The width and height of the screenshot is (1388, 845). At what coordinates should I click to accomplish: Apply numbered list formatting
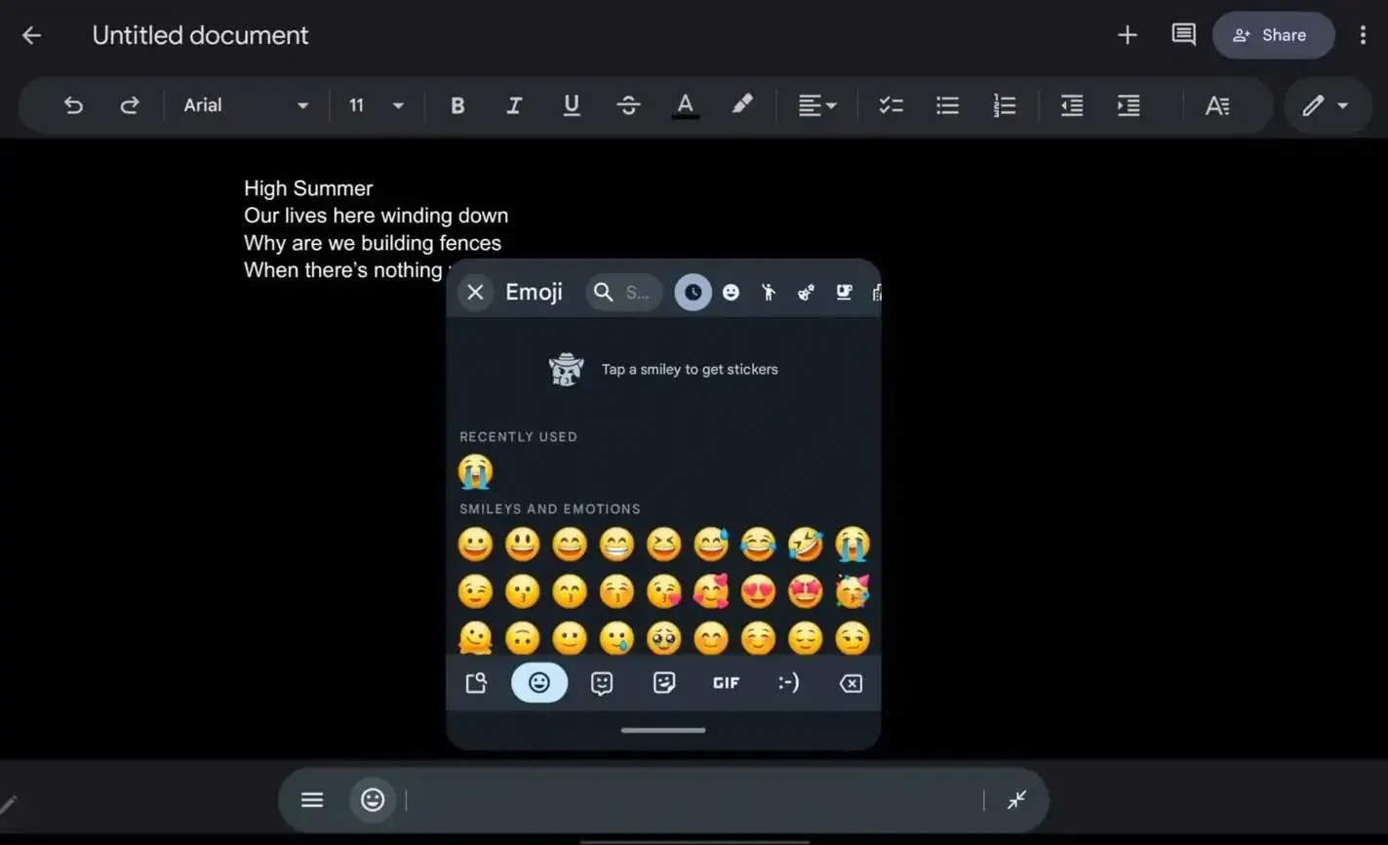point(1004,105)
